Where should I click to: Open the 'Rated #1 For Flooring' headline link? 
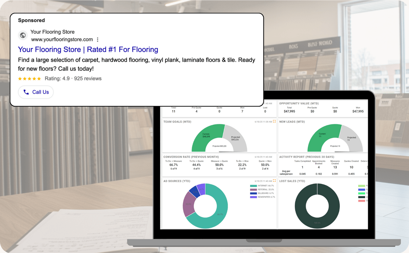pos(88,49)
